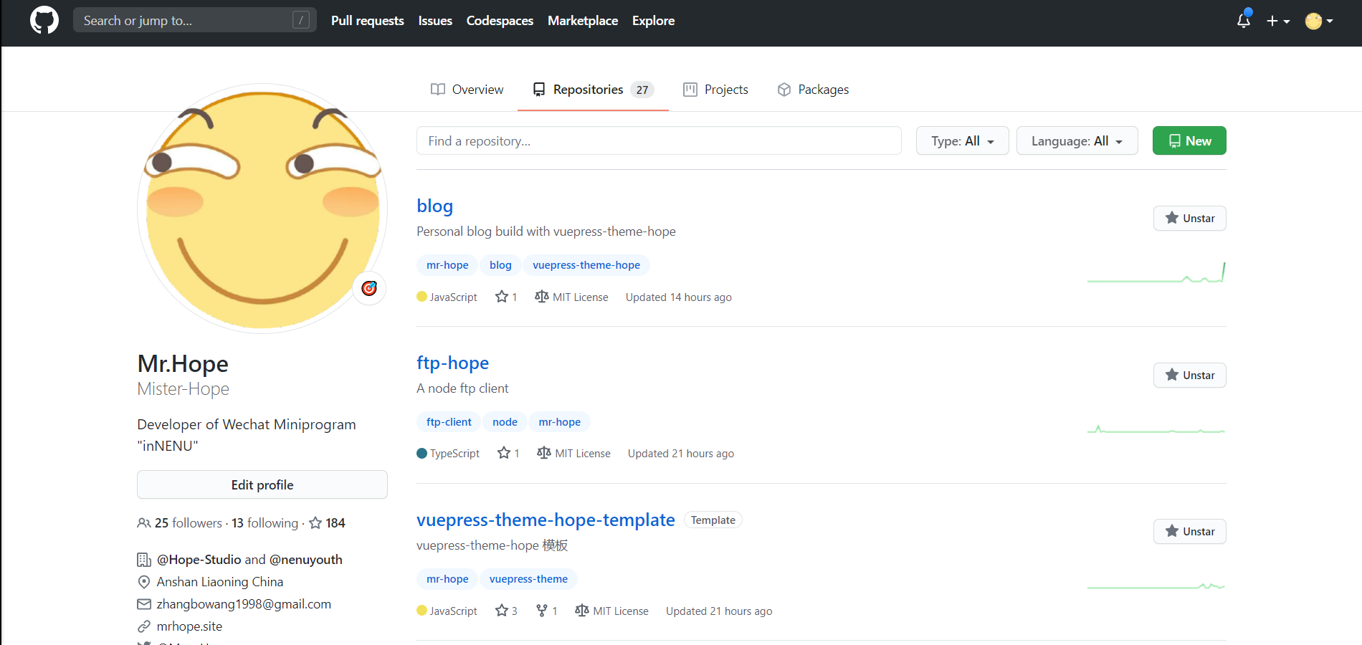Screen dimensions: 1362x645
Task: Click the Edit profile button
Action: (x=262, y=485)
